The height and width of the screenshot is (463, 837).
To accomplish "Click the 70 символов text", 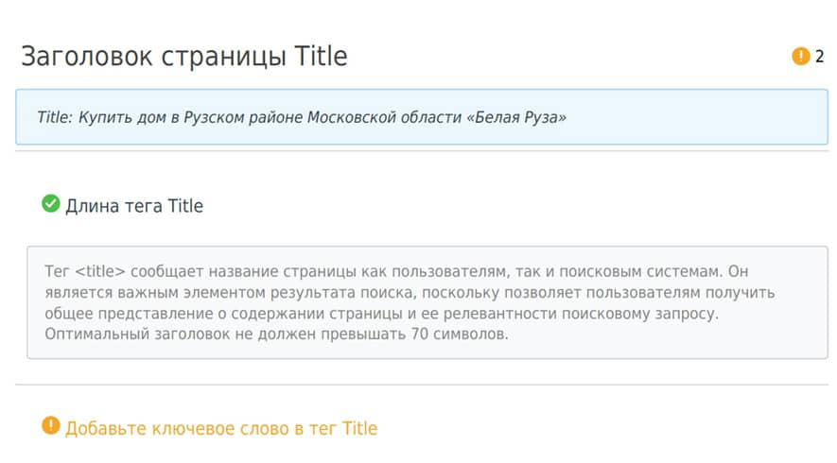I will pyautogui.click(x=459, y=334).
